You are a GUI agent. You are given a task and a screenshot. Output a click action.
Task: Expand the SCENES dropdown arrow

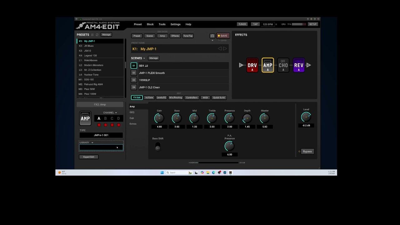point(144,58)
